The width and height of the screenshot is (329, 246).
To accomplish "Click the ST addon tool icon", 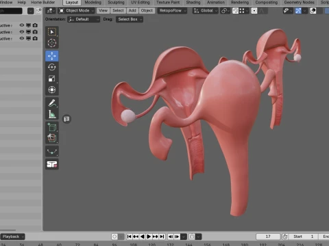I will (x=52, y=164).
